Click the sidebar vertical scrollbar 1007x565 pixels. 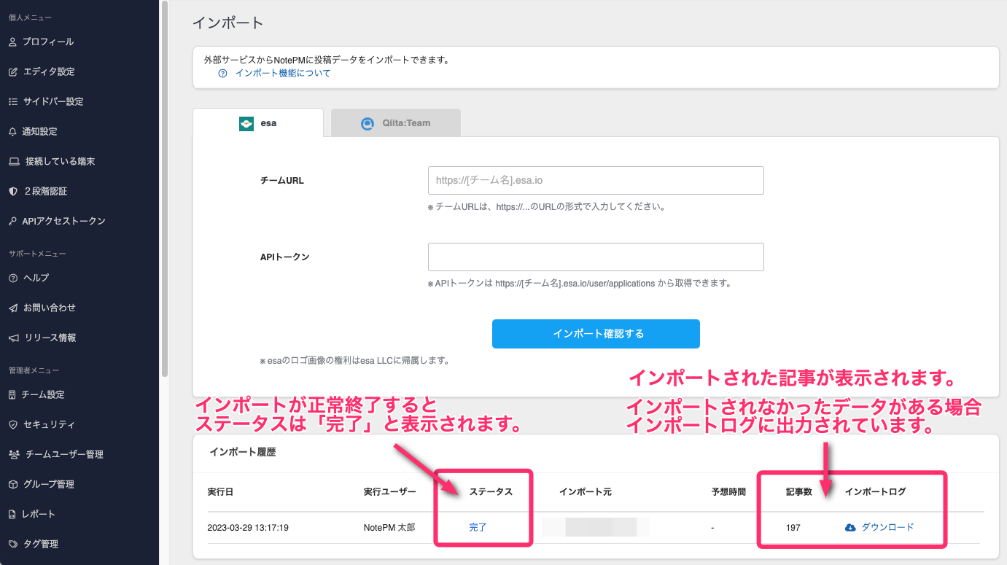[x=165, y=188]
